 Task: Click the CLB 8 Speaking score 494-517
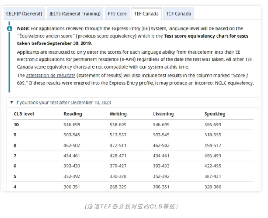click(213, 145)
